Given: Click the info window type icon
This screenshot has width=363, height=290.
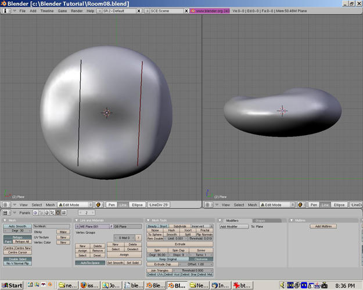Looking at the screenshot, I should [6, 11].
